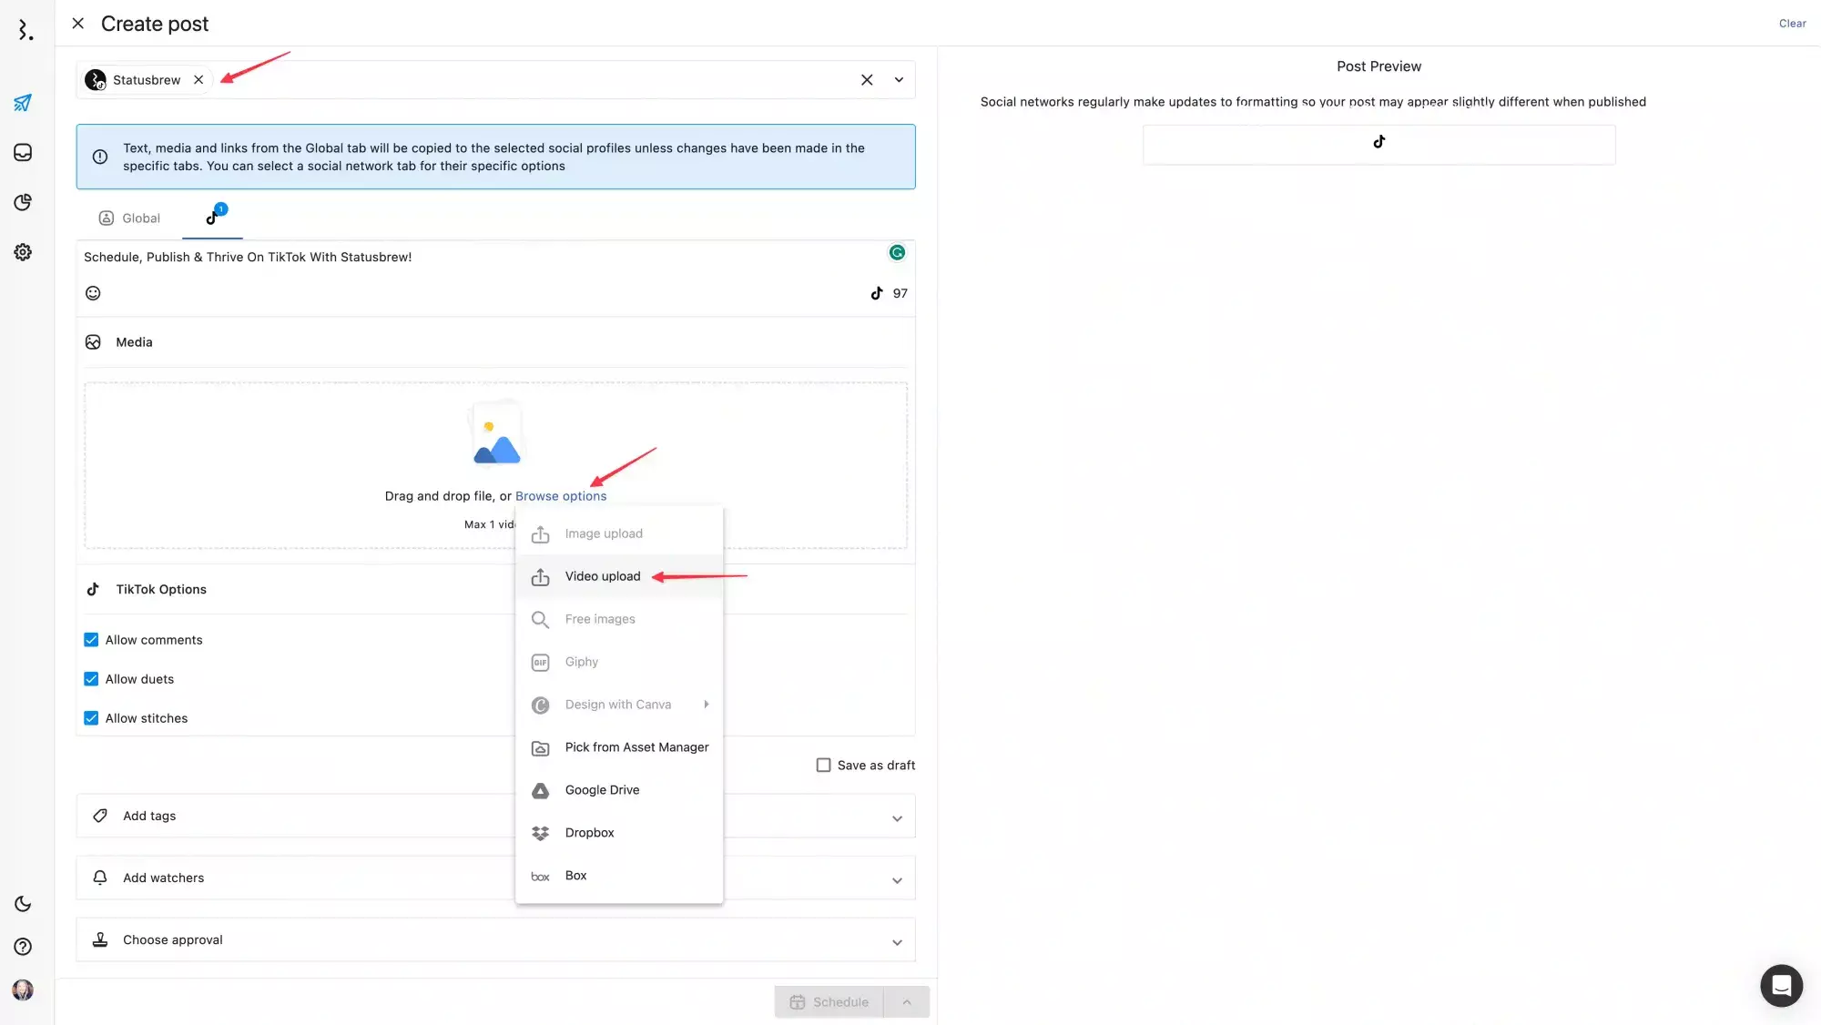Uncheck Allow comments checkbox
The image size is (1821, 1025).
tap(91, 640)
